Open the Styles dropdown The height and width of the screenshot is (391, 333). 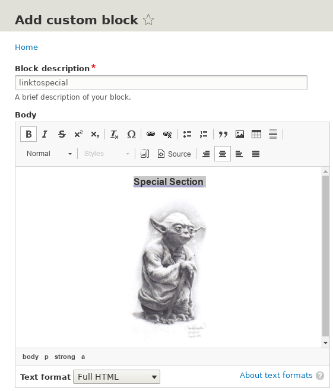[x=106, y=154]
